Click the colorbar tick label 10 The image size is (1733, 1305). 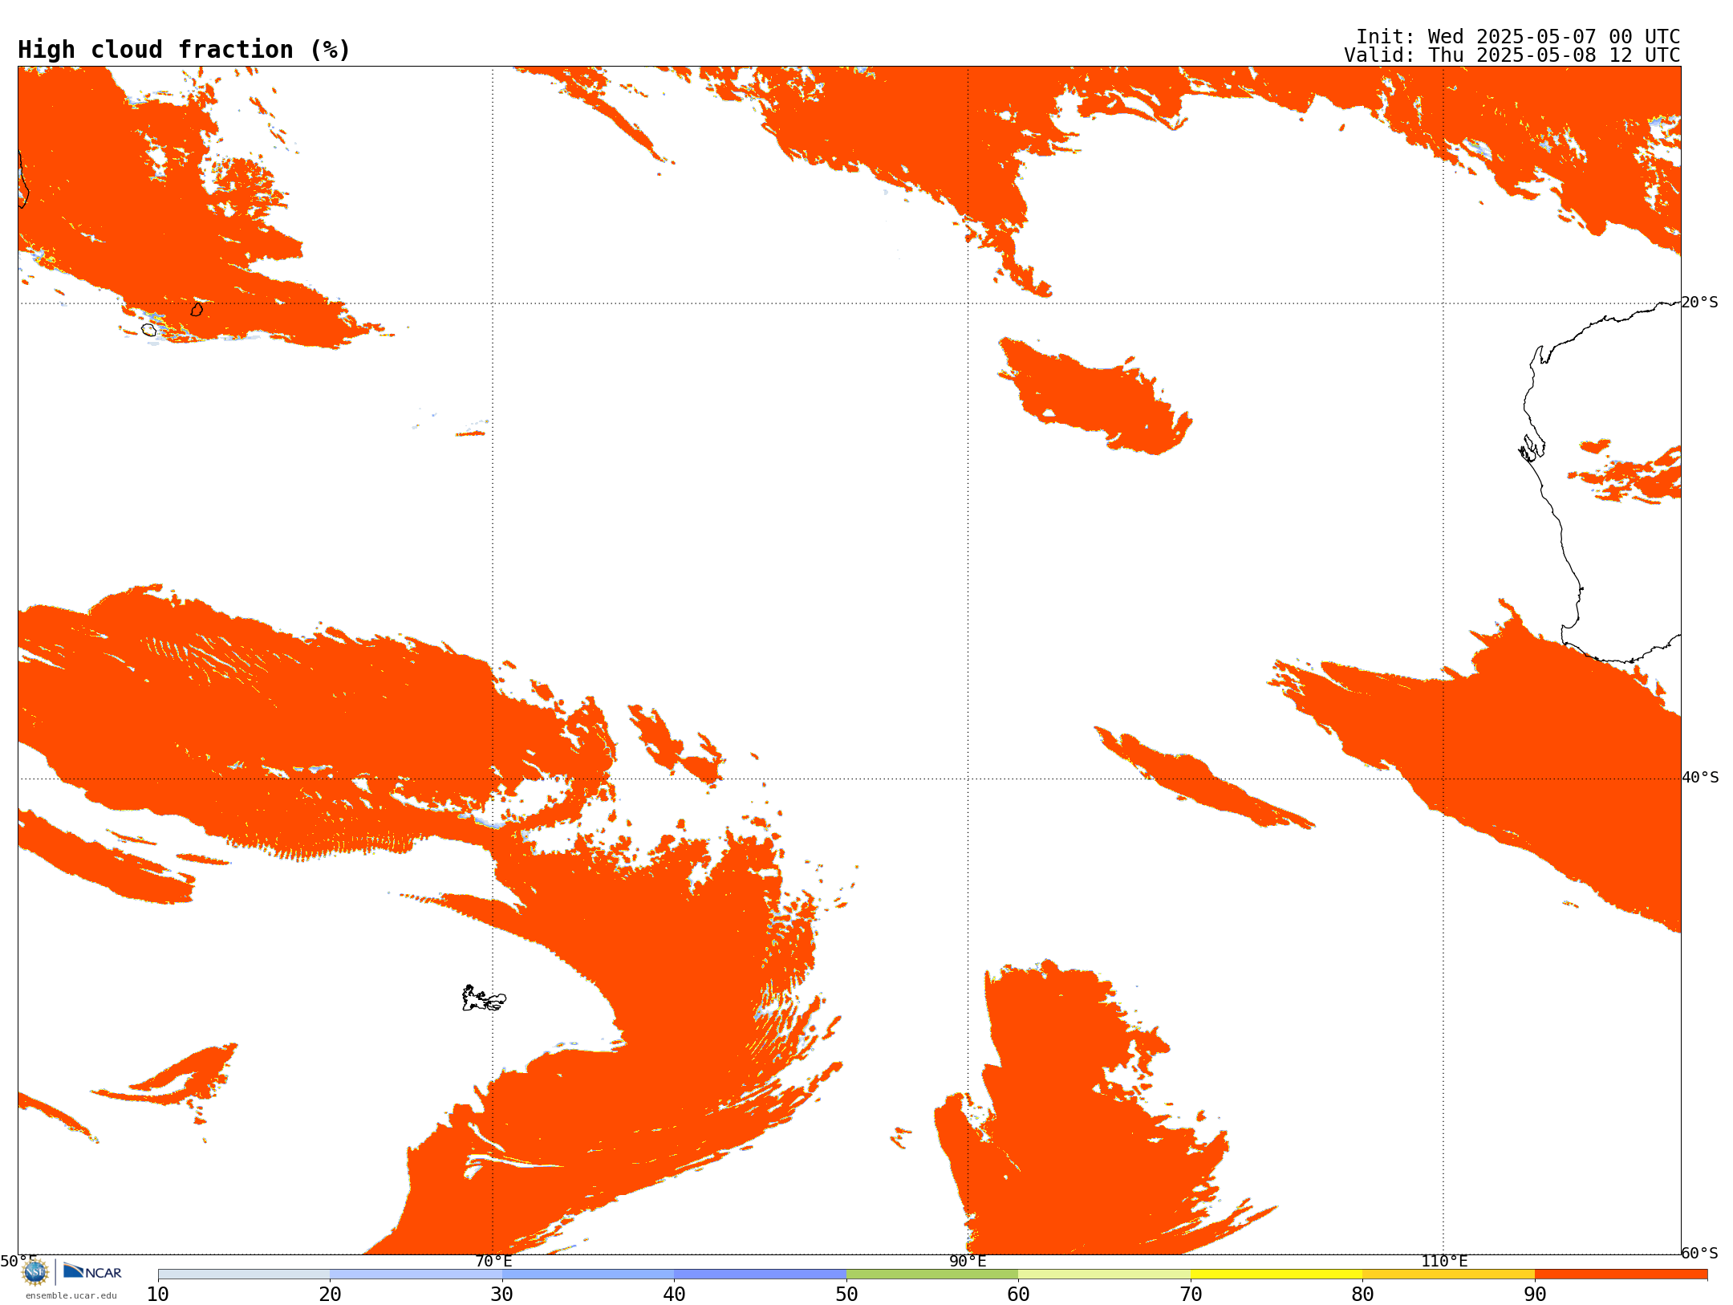coord(158,1295)
